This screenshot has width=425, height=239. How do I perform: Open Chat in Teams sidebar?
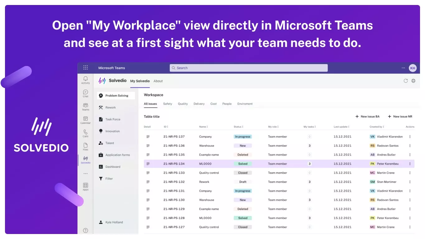(86, 93)
